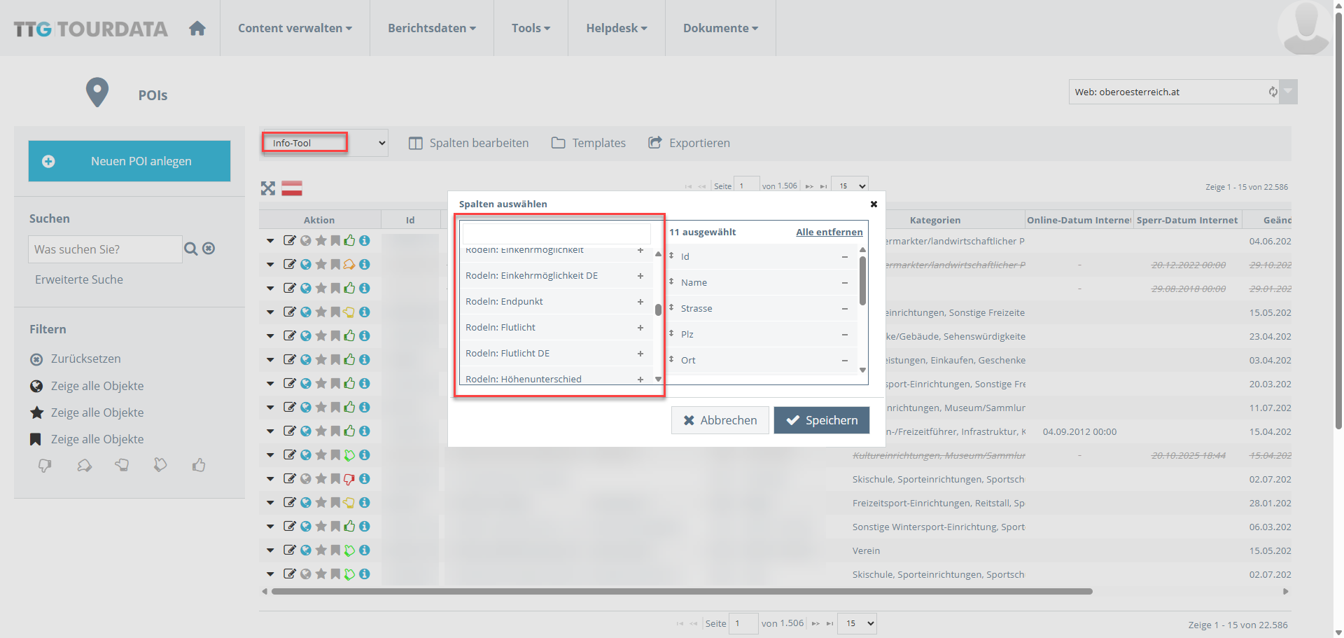Screen dimensions: 1344x638
Task: Close the Spalten auswählen dialog
Action: pos(874,204)
